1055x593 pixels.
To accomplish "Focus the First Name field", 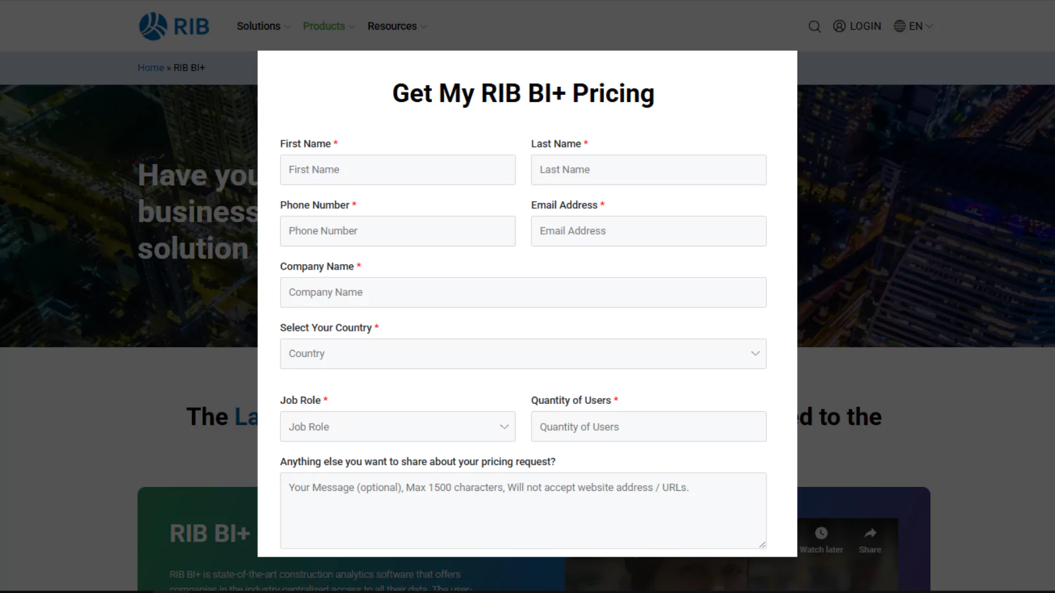I will pos(398,170).
